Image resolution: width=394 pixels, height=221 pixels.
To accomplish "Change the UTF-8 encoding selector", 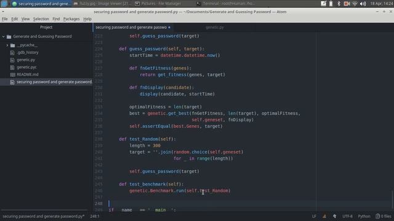I will click(x=347, y=216).
